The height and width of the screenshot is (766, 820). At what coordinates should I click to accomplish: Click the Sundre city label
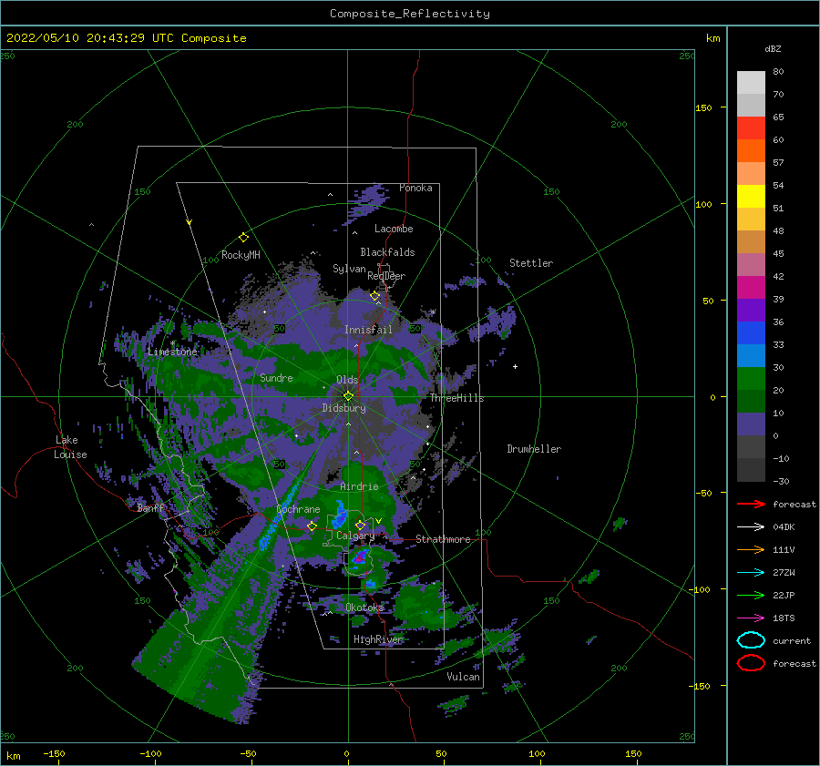[276, 378]
